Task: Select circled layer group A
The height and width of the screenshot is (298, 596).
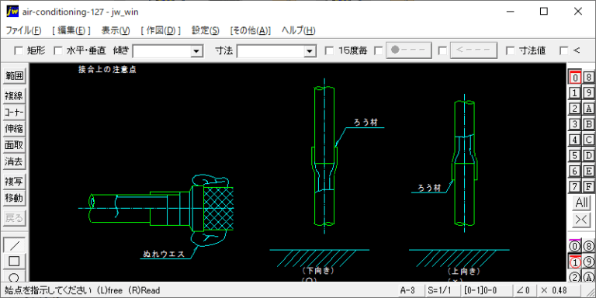Action: click(x=588, y=277)
